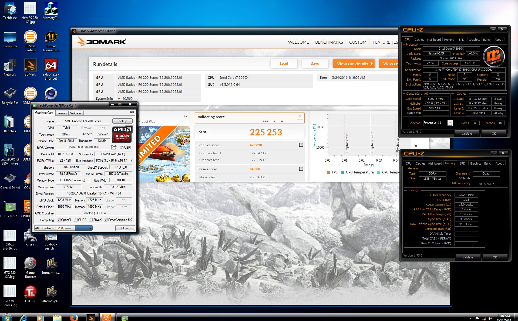Viewport: 518px width, 321px height.
Task: Open the Mainboard tab in the top CPU-Z window
Action: [434, 40]
